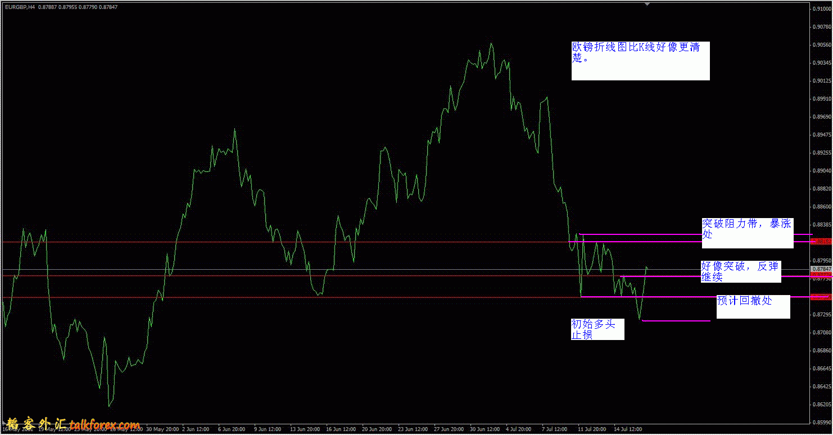Click the '30 May 20:00' time axis label
The height and width of the screenshot is (435, 833).
point(162,429)
